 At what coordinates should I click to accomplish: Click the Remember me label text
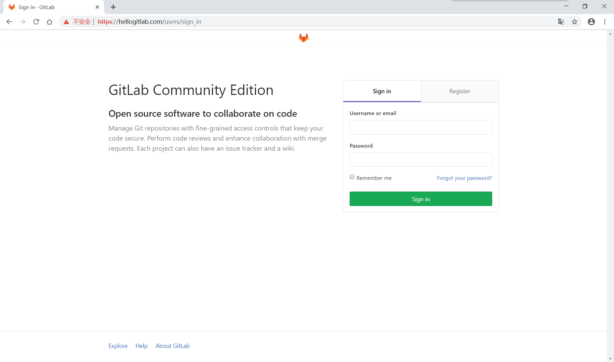pos(374,178)
